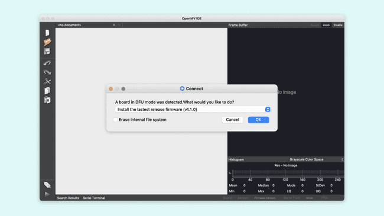The image size is (384, 216).
Task: Click the Drive status label
Action: (310, 198)
